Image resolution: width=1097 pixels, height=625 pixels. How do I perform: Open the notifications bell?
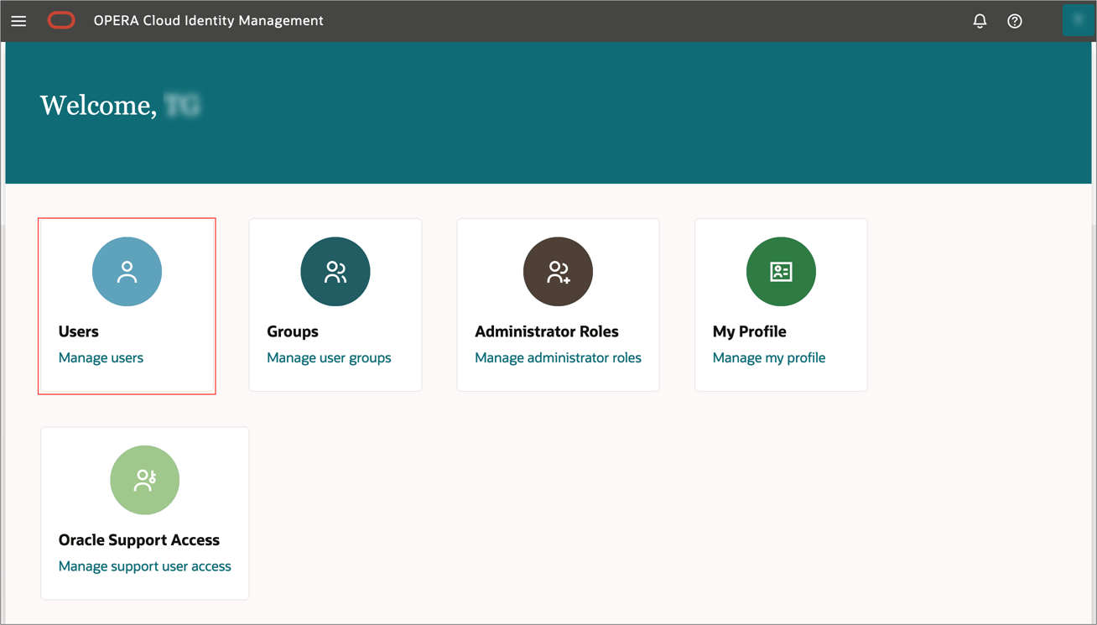pyautogui.click(x=980, y=21)
